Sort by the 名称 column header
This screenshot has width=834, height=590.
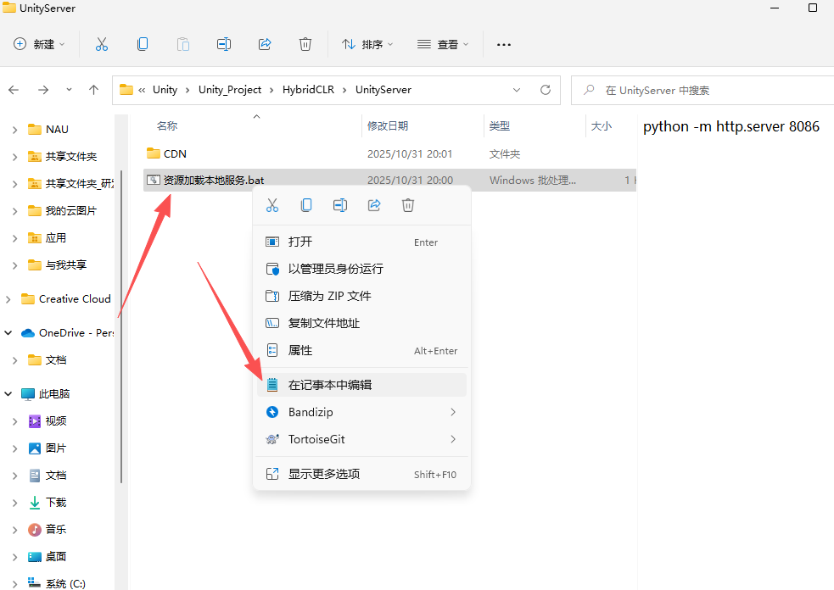click(x=167, y=126)
